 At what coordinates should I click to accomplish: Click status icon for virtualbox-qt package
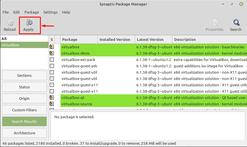[x=52, y=98]
